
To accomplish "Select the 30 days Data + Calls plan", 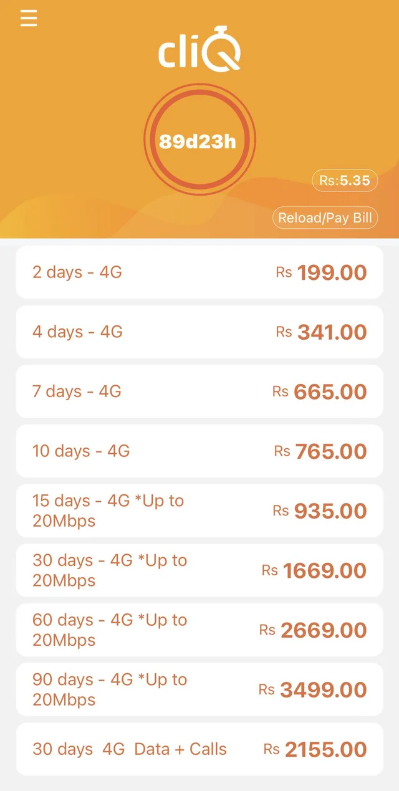I will [x=199, y=749].
